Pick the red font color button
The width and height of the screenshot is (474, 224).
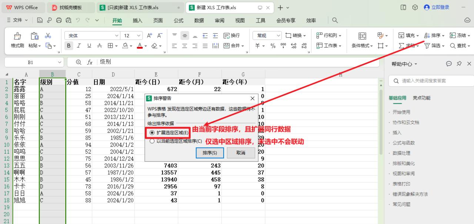[140, 46]
